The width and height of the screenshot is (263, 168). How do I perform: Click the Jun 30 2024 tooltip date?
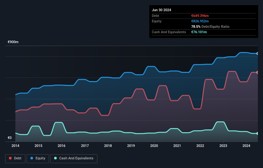pyautogui.click(x=161, y=10)
